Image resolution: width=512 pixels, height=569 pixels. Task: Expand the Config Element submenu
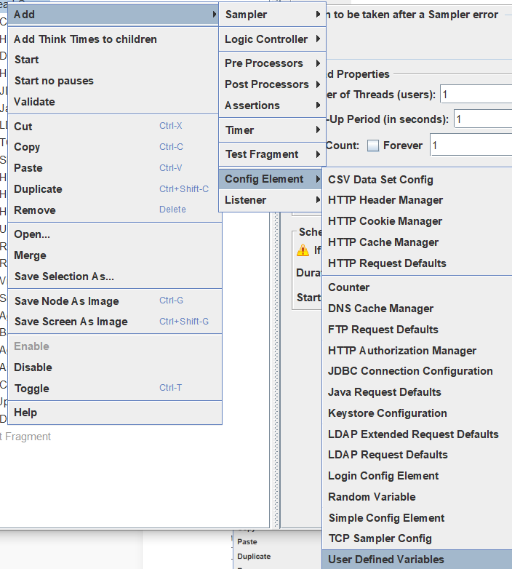point(271,179)
